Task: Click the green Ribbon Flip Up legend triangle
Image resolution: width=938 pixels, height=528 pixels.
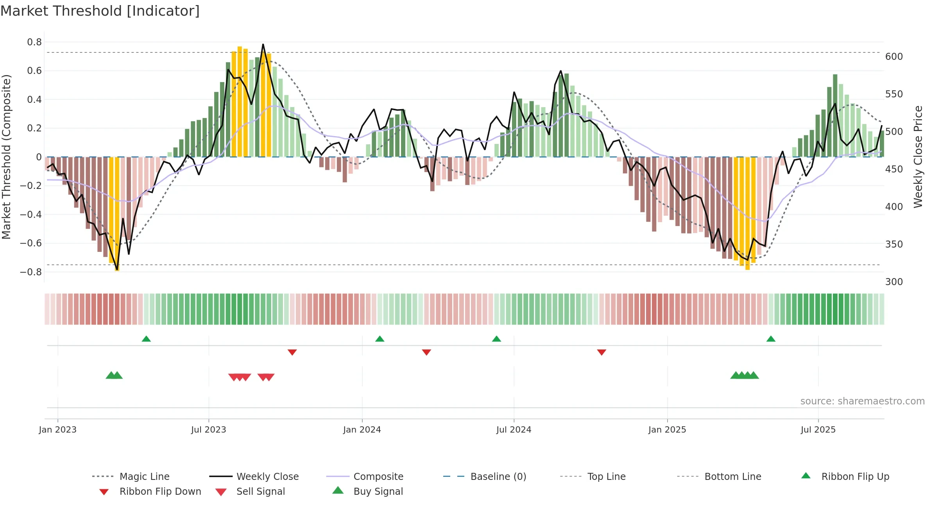Action: pyautogui.click(x=806, y=476)
